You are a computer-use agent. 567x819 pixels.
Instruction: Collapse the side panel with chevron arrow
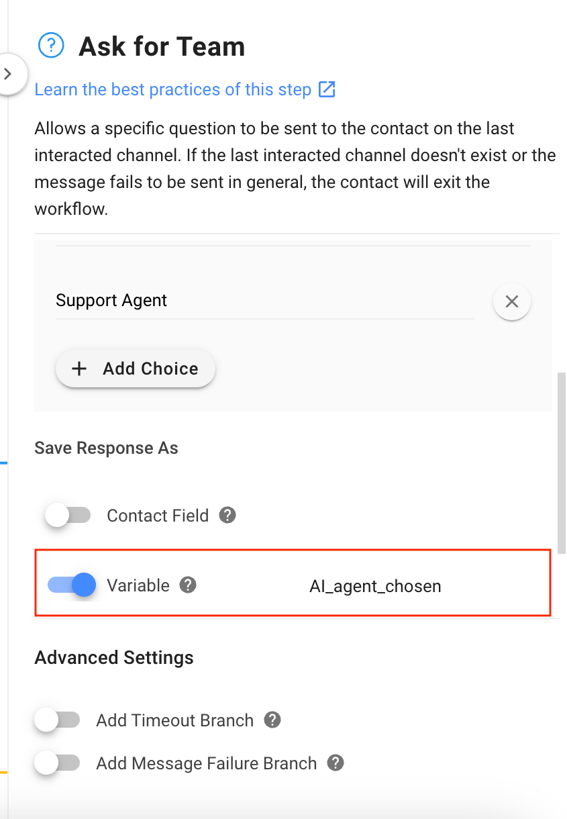(x=8, y=74)
